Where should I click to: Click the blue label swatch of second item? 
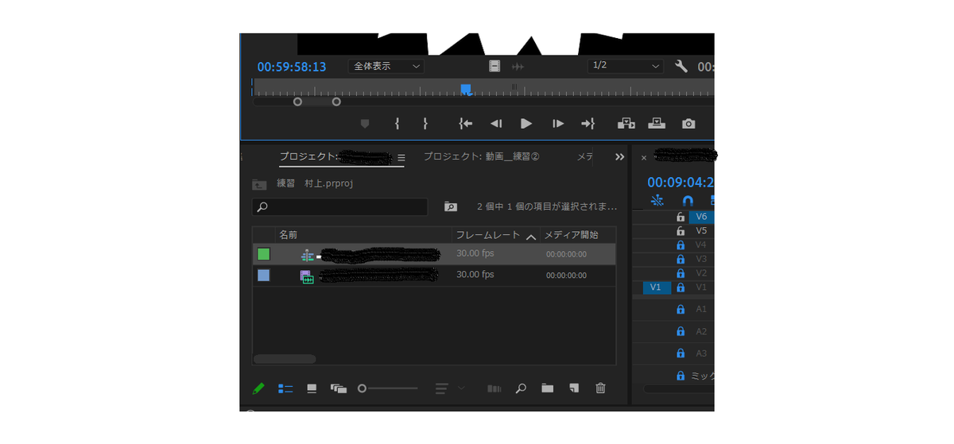pyautogui.click(x=263, y=276)
